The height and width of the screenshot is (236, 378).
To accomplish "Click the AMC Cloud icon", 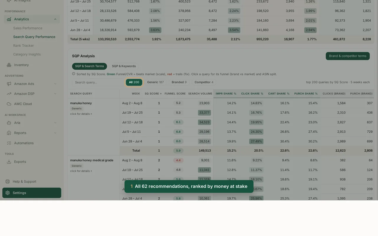I will coord(9,104).
